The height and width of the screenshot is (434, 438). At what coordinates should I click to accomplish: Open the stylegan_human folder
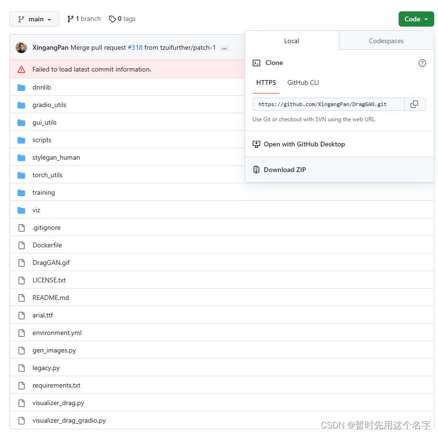tap(56, 158)
